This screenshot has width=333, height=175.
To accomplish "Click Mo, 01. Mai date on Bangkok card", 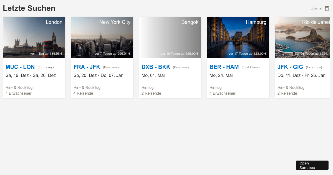I will coord(153,75).
